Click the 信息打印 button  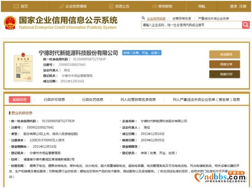point(224,74)
